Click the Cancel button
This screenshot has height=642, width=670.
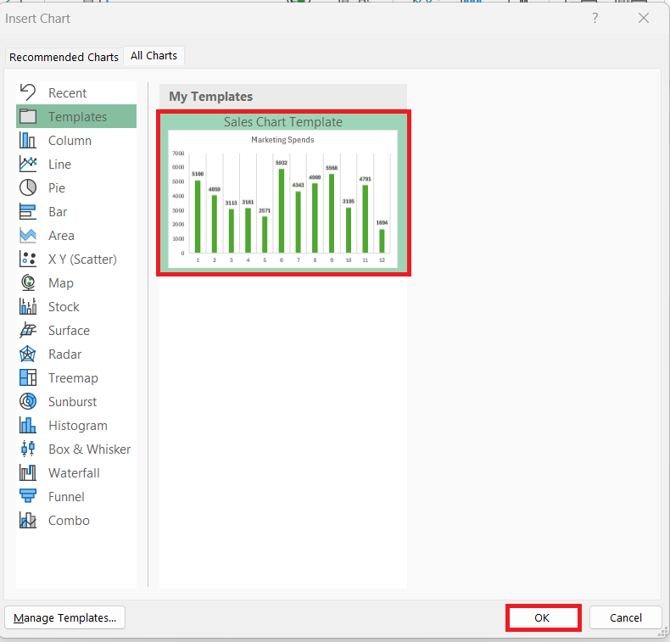pos(626,617)
